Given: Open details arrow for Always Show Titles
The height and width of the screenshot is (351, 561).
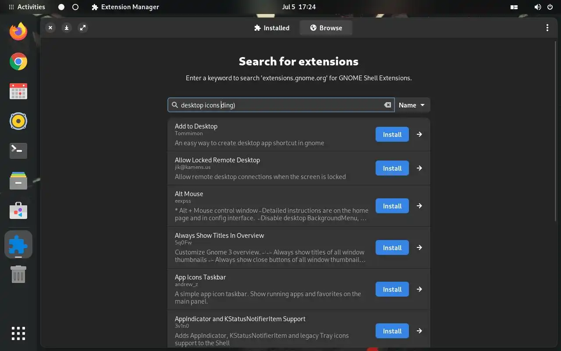Looking at the screenshot, I should [419, 247].
